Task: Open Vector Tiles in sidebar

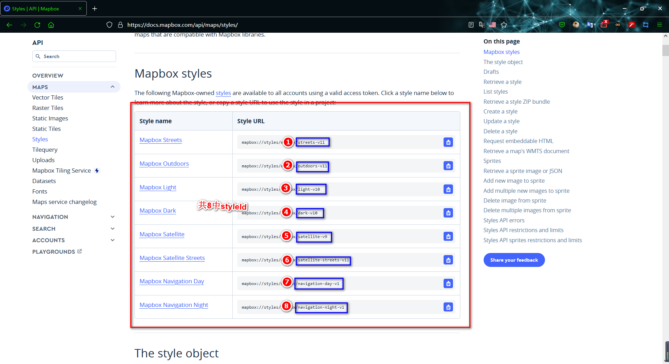Action: tap(48, 97)
